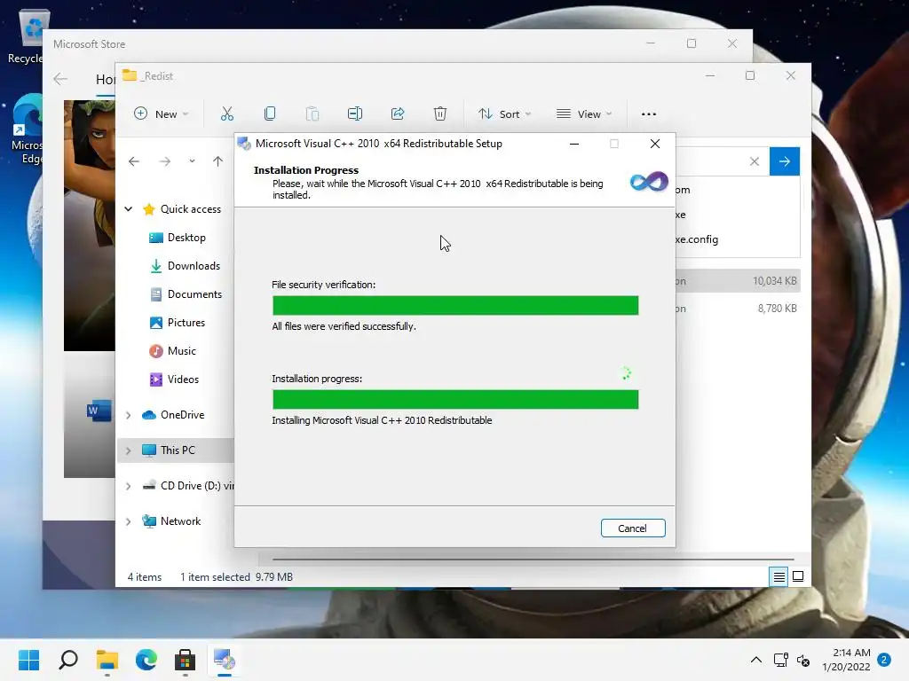909x681 pixels.
Task: Switch Explorer to details view
Action: click(779, 576)
